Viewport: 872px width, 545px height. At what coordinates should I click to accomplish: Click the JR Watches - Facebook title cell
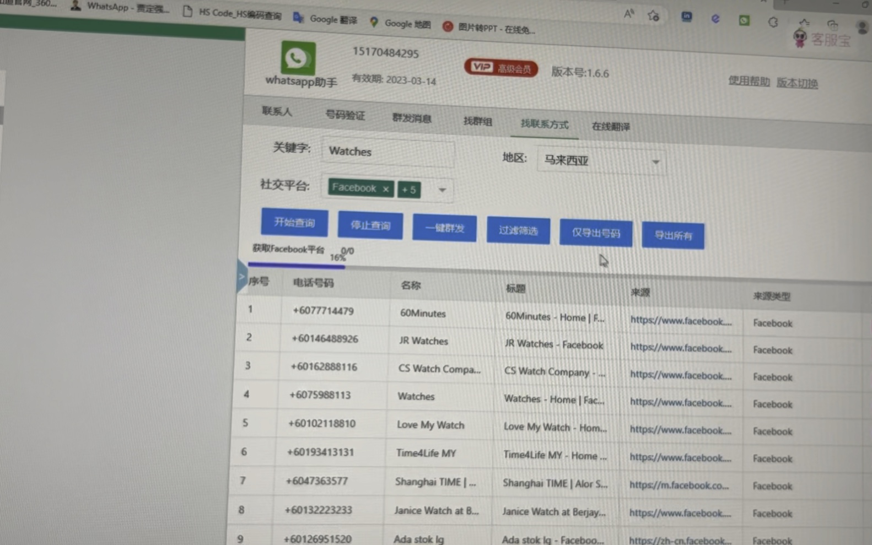(554, 344)
